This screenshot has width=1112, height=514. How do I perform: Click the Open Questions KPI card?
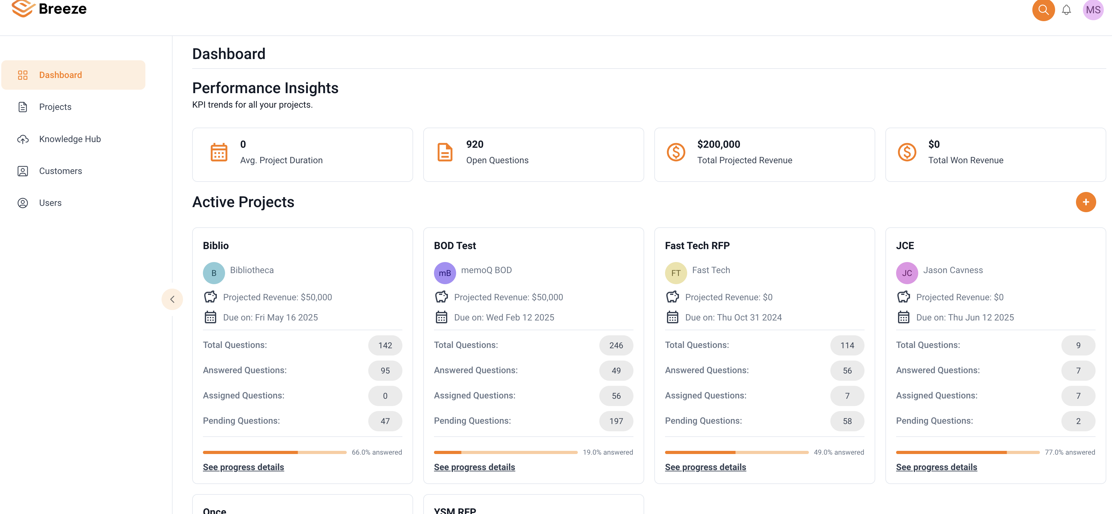pos(534,154)
